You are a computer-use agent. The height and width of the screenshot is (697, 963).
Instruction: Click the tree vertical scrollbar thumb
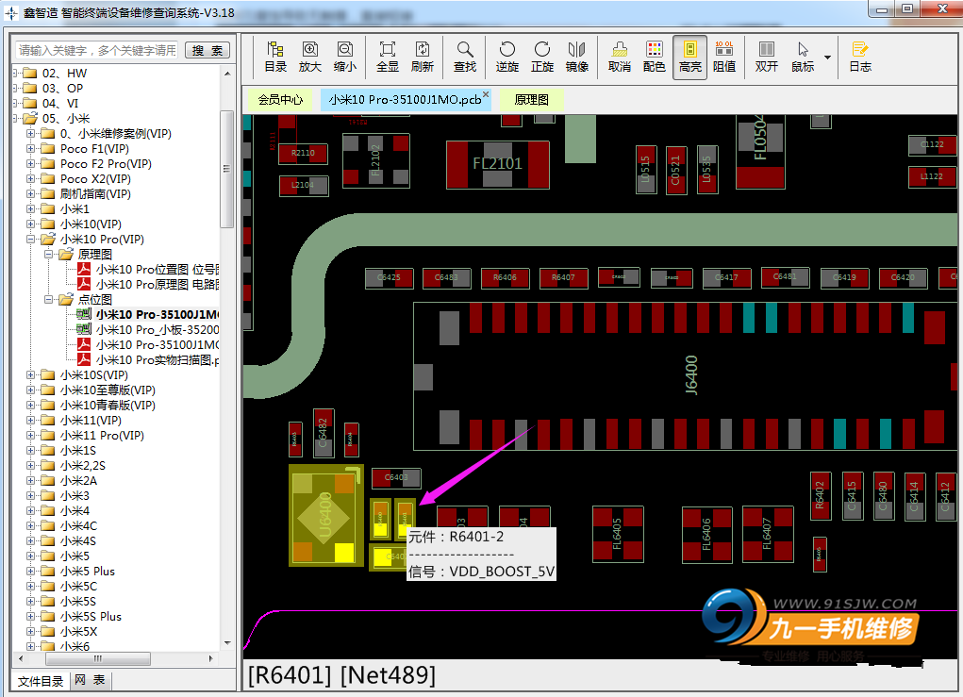point(226,169)
